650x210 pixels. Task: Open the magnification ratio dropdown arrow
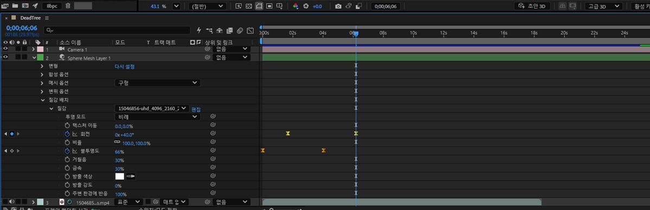[x=176, y=6]
